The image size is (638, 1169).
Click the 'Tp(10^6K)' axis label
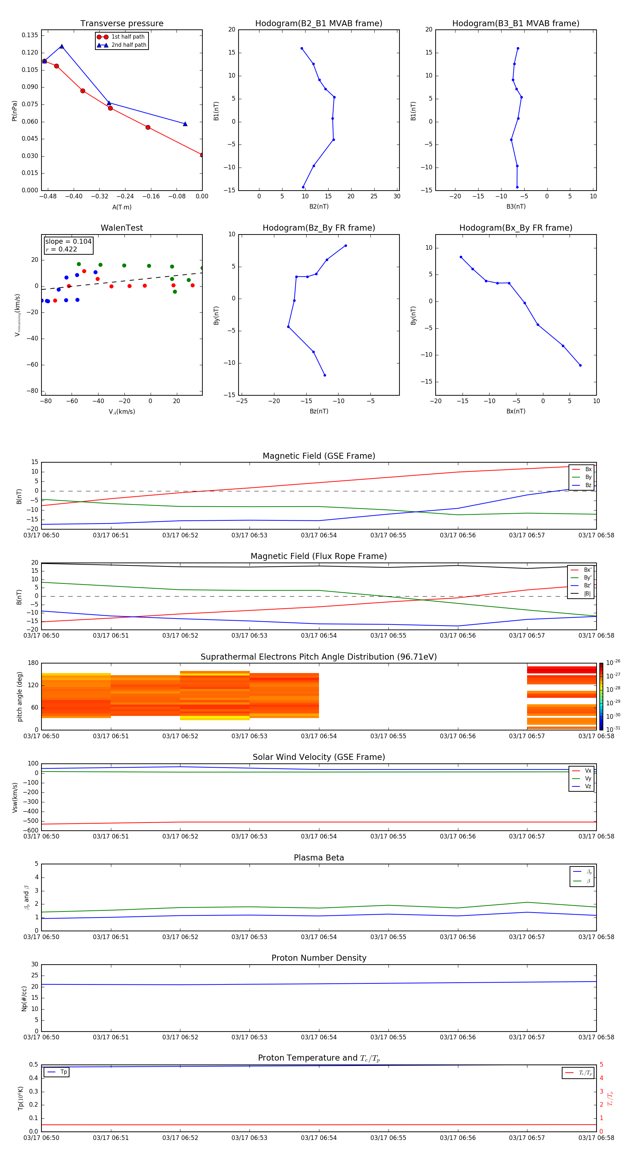[21, 1098]
